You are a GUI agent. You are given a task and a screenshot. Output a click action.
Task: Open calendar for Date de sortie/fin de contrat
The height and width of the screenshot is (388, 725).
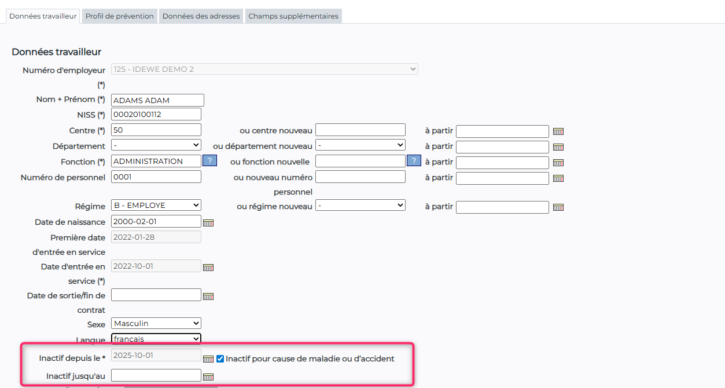[208, 296]
